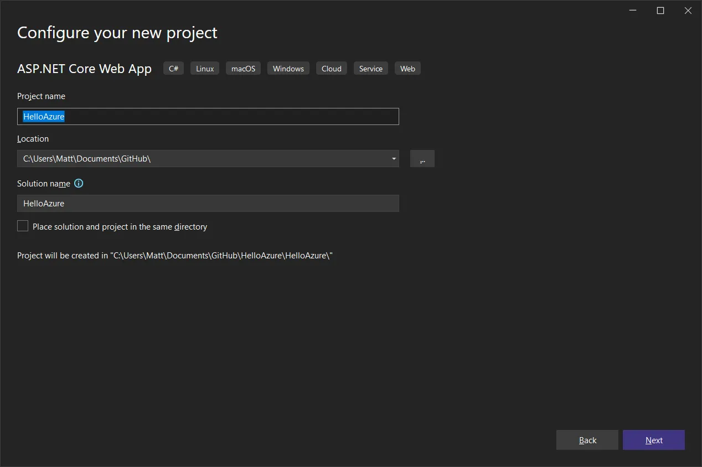Click the Configure your new project heading
Screen dimensions: 702x467
coord(117,33)
